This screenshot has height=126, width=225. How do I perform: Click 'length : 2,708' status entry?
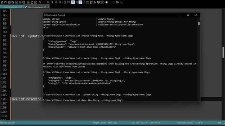tap(99, 123)
